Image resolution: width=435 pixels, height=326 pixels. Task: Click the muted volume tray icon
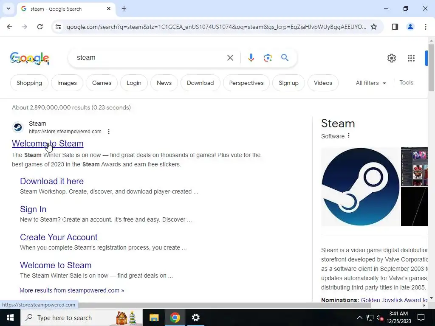point(380,318)
